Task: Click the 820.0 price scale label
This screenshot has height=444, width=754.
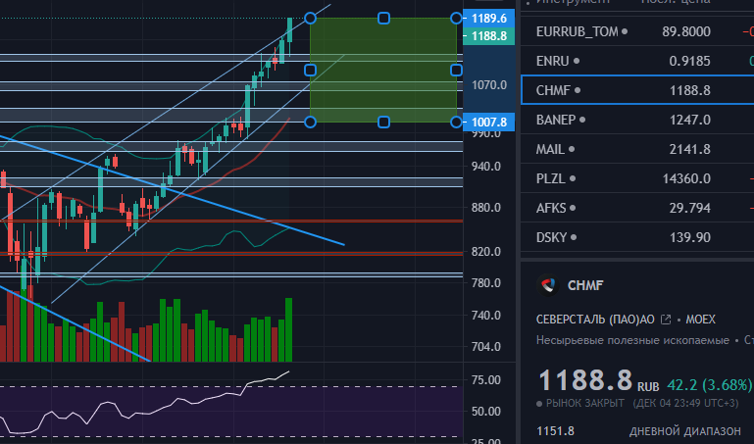Action: point(485,251)
